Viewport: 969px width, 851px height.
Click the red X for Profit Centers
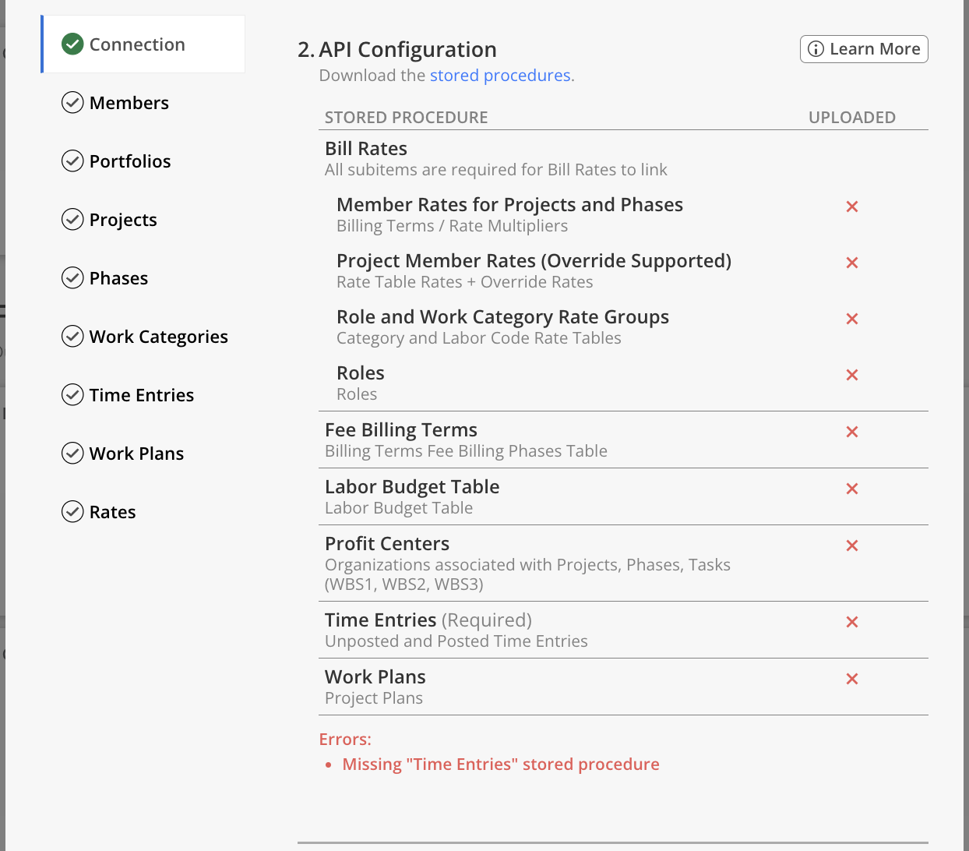852,546
